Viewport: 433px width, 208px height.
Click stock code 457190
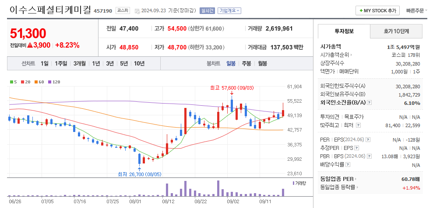pos(103,11)
